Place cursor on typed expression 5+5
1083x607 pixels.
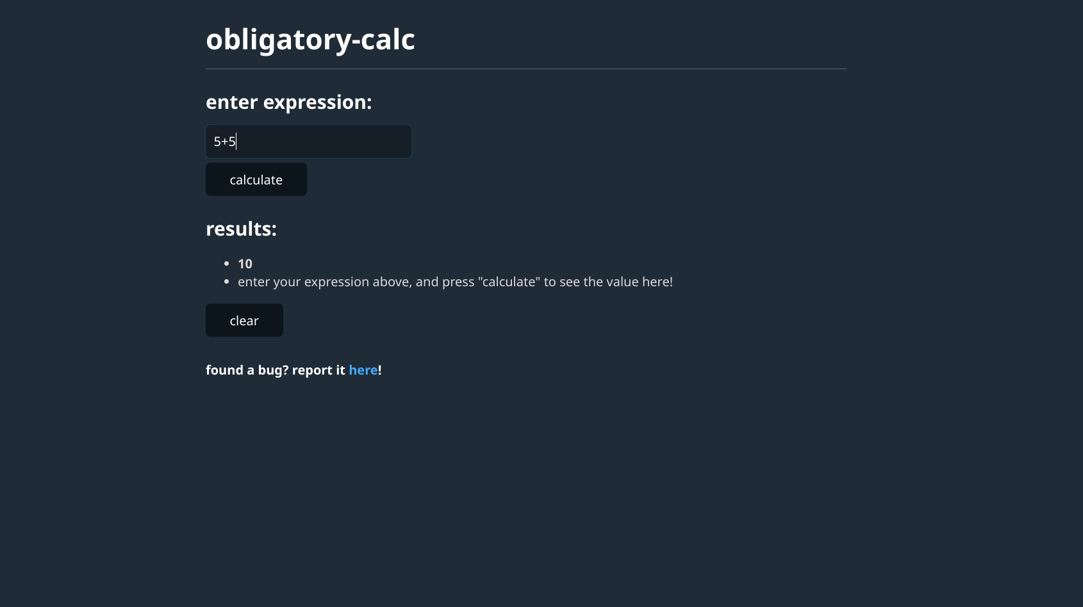[x=224, y=142]
